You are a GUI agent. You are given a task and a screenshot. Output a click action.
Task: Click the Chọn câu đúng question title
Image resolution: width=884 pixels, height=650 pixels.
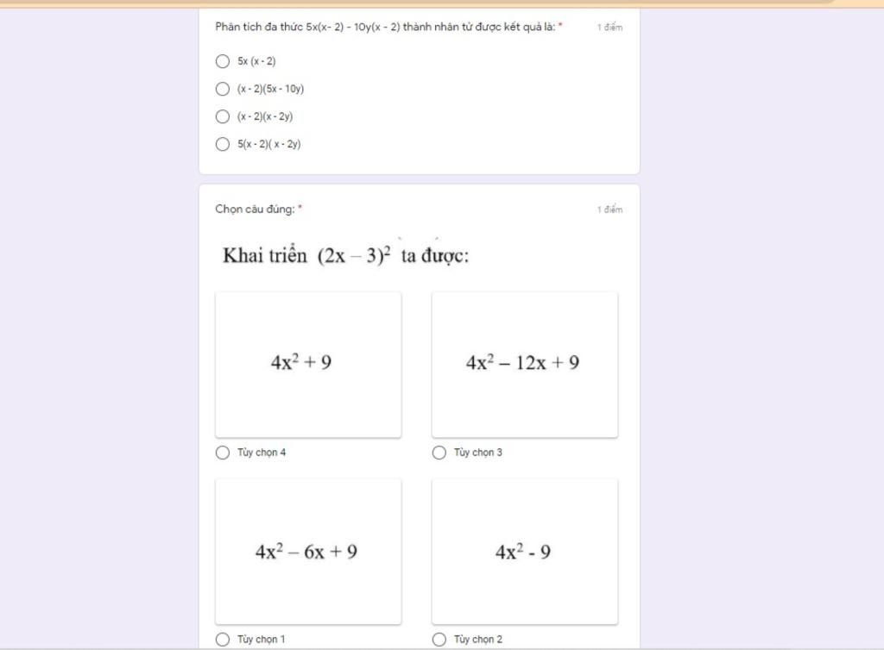(255, 209)
